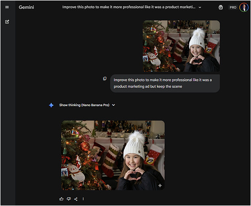The width and height of the screenshot is (251, 206).
Task: Expand Show thinking (Nano Banana Pro)
Action: [x=87, y=105]
